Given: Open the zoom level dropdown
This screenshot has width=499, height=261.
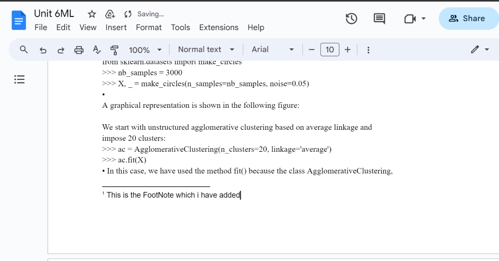Looking at the screenshot, I should pyautogui.click(x=145, y=50).
